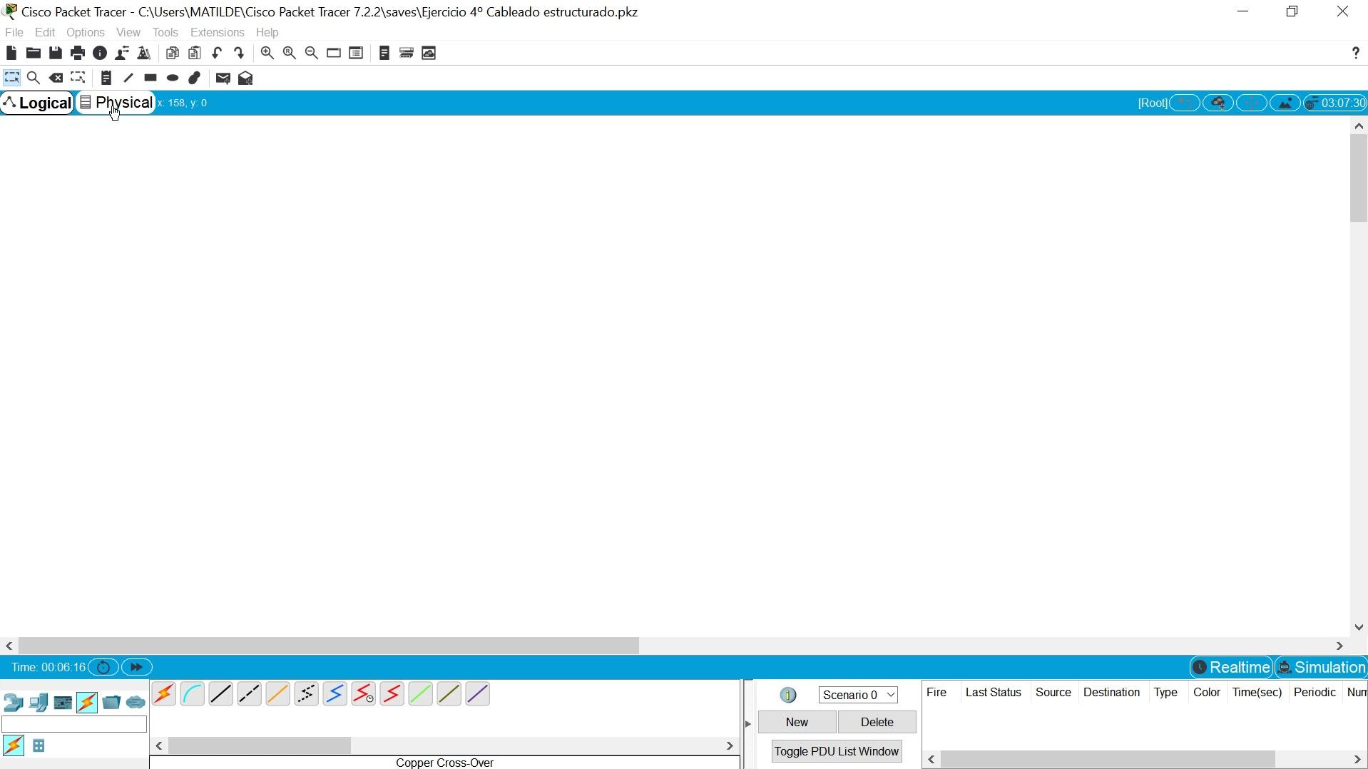Select Network Devices category

[x=14, y=703]
